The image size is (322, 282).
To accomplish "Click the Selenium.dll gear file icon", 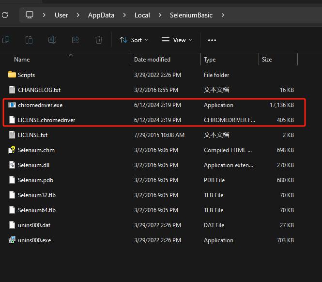I will tap(12, 165).
